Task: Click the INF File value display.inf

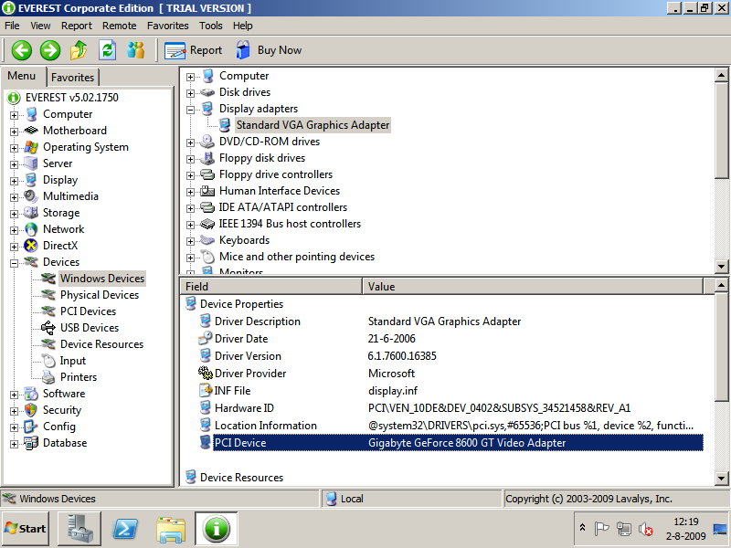Action: pyautogui.click(x=393, y=391)
